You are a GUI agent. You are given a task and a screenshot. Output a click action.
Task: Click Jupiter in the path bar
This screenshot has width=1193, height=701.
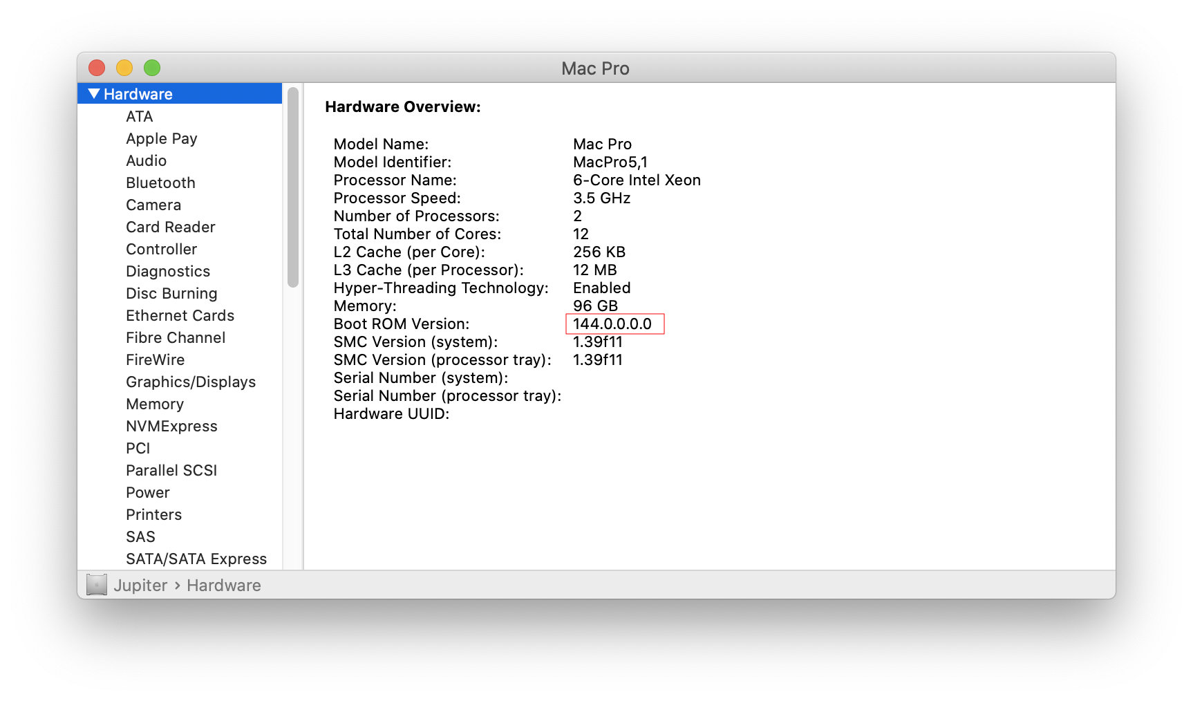click(140, 586)
